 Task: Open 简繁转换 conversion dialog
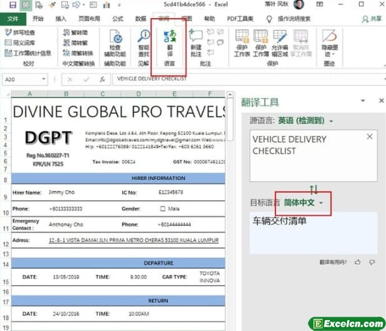(x=78, y=53)
